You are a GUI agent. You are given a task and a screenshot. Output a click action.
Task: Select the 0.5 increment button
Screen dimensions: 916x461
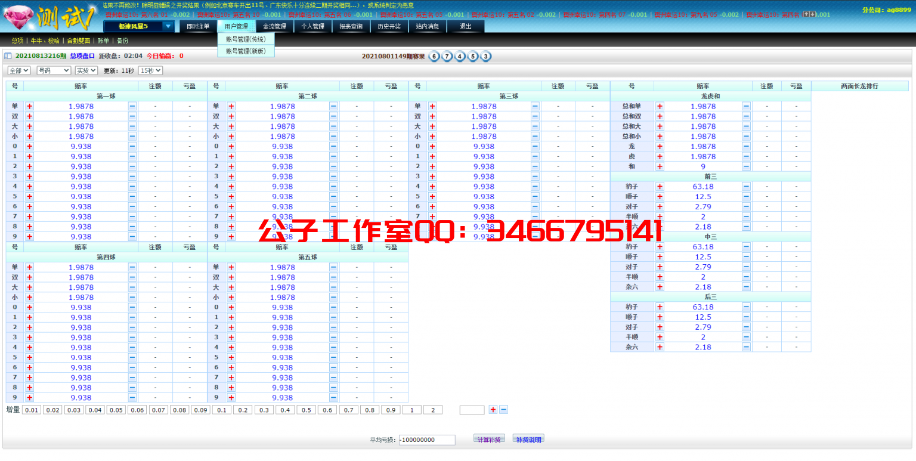(306, 410)
